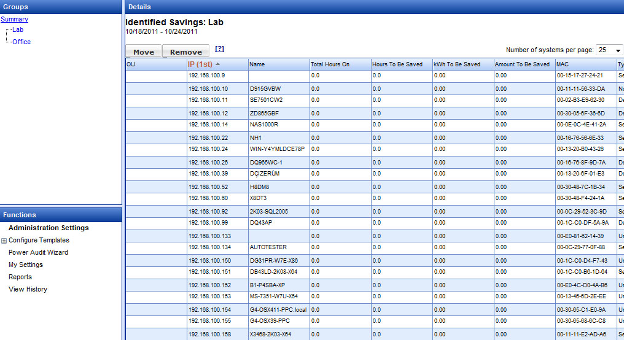Select row for AUTOTESTER system
Screen dimensions: 624x340
(268, 247)
